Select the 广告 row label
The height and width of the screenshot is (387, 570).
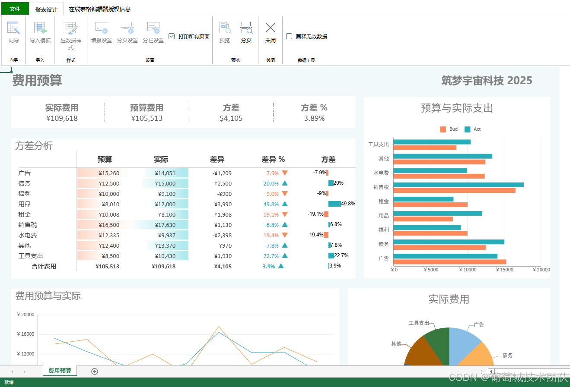[25, 173]
